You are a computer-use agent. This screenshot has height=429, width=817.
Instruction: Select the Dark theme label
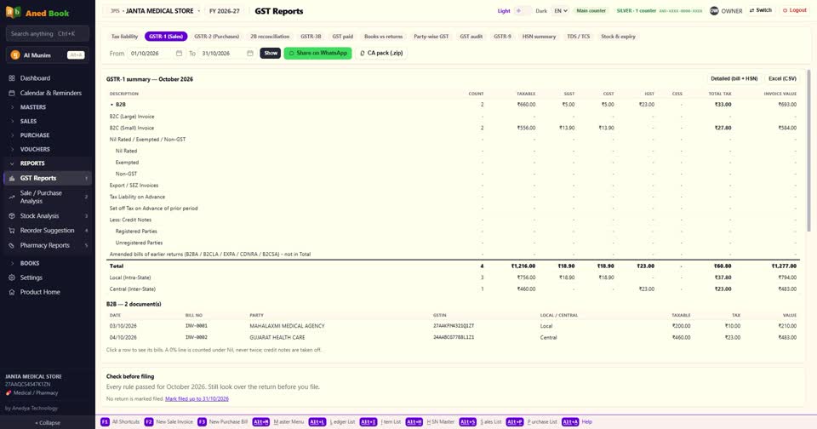click(541, 11)
